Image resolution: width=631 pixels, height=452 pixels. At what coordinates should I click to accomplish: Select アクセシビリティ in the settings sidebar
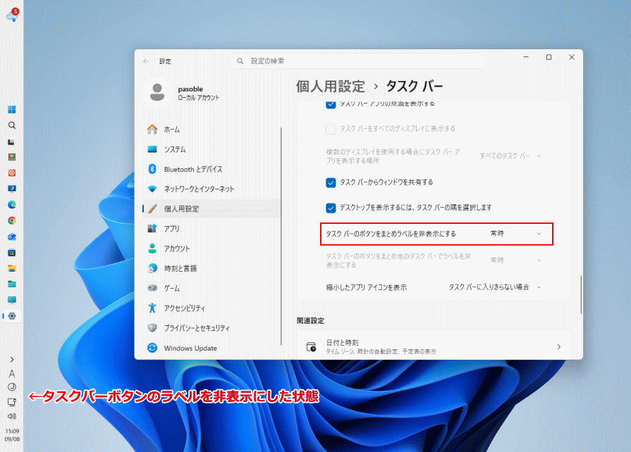211,308
